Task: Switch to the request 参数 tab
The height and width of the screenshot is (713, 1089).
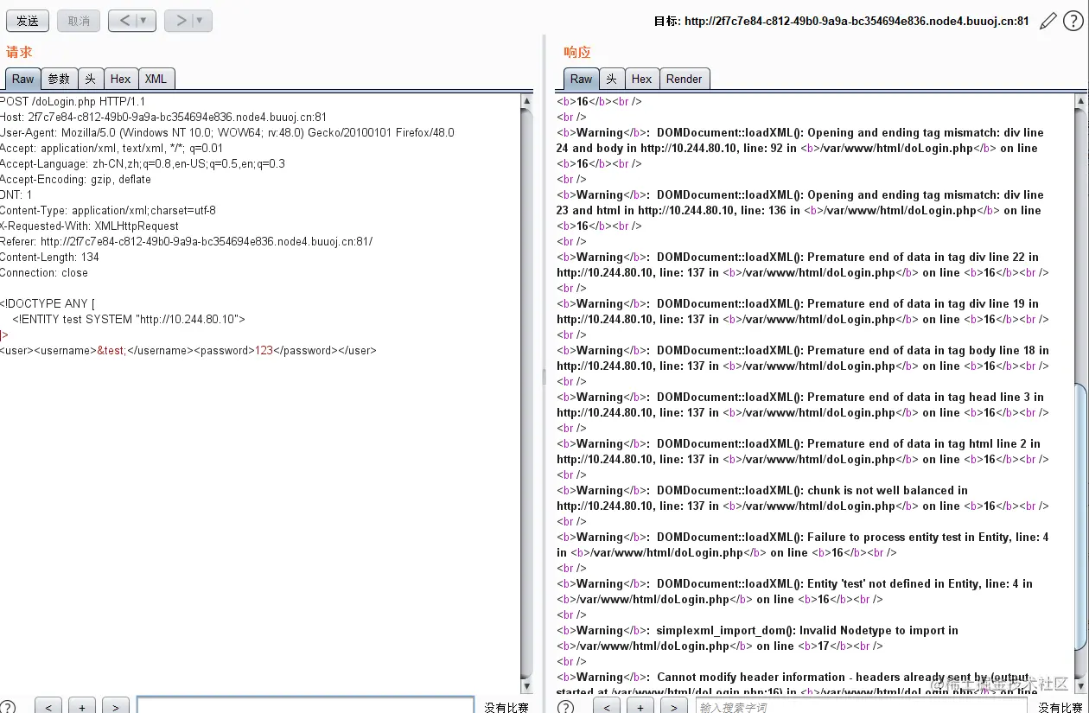Action: (x=59, y=79)
